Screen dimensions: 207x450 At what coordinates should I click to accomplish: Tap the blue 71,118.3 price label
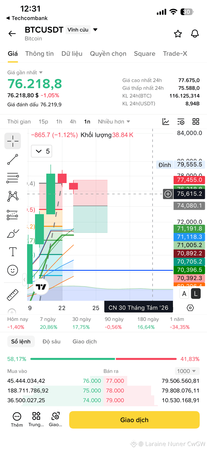[189, 237]
